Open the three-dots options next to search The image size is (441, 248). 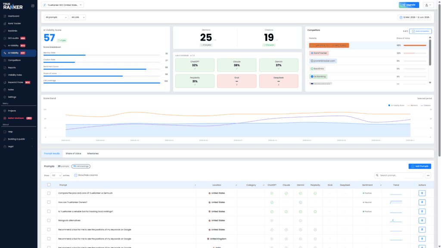click(x=428, y=176)
